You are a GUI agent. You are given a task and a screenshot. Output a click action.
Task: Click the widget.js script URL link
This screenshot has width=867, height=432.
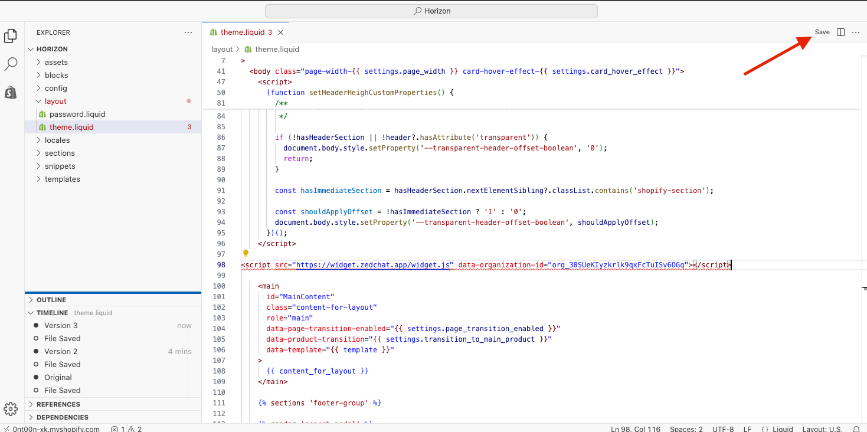click(x=374, y=265)
